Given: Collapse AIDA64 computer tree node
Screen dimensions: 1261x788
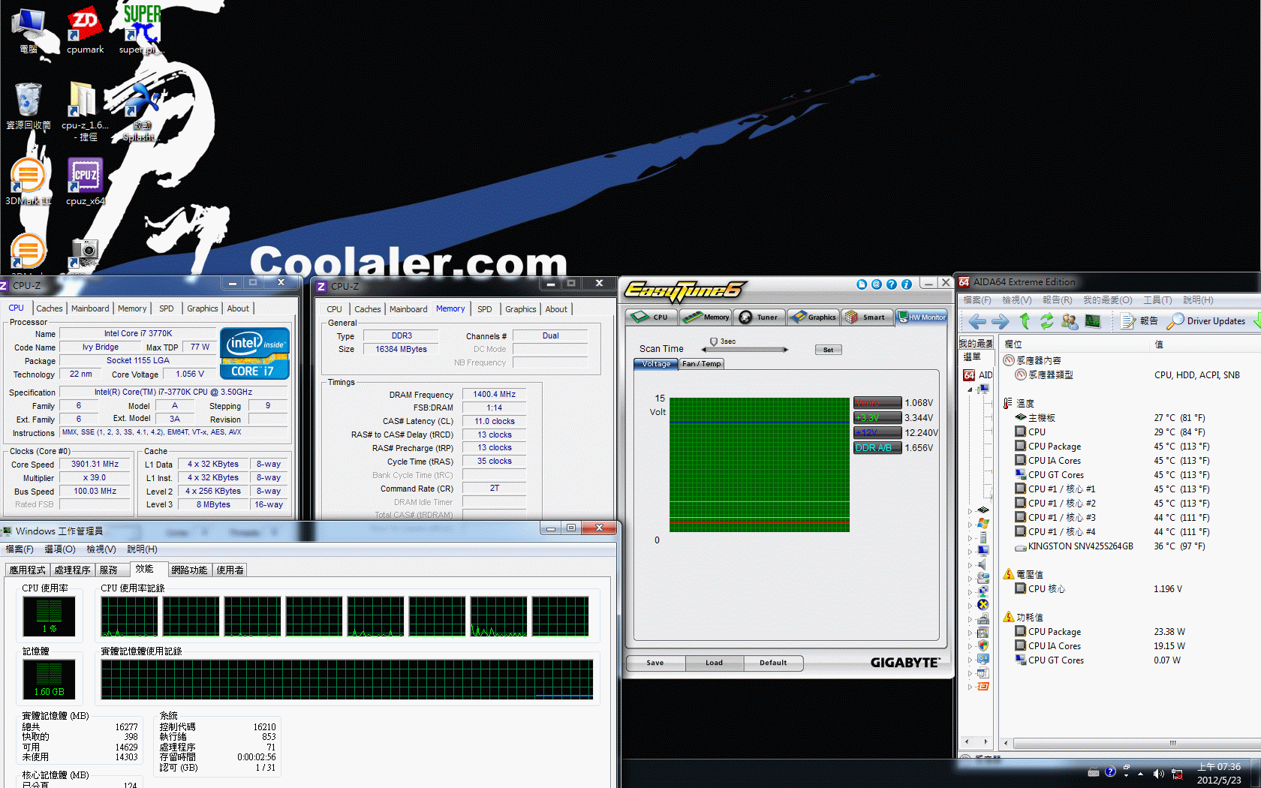Looking at the screenshot, I should pyautogui.click(x=970, y=389).
